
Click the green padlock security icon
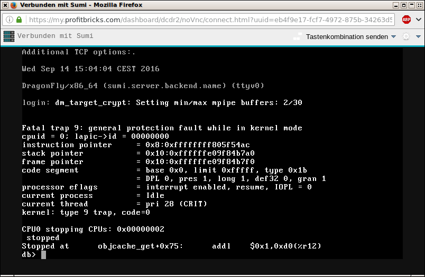[19, 20]
